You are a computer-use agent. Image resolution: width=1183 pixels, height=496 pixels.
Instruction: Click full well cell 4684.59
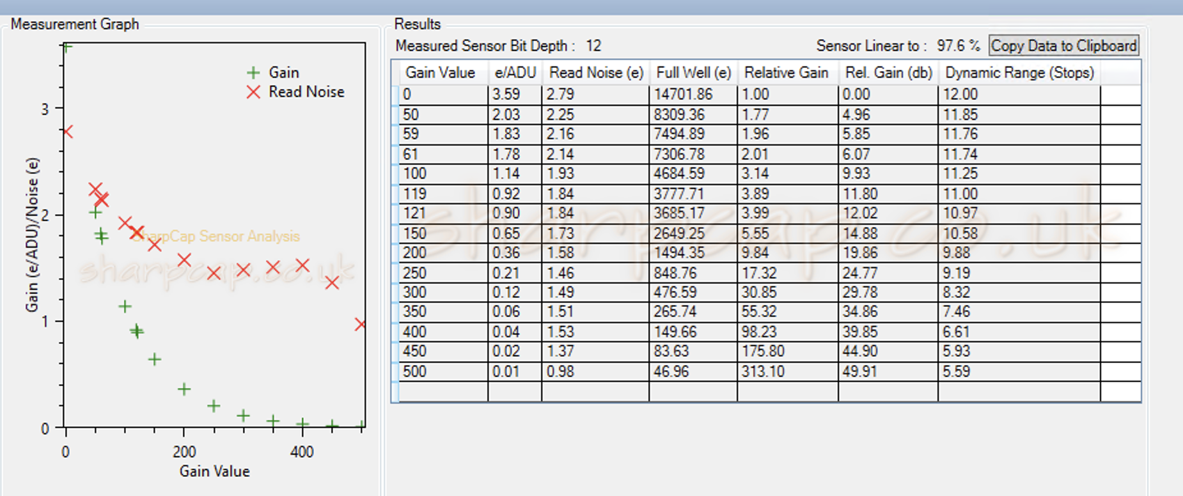tap(693, 174)
